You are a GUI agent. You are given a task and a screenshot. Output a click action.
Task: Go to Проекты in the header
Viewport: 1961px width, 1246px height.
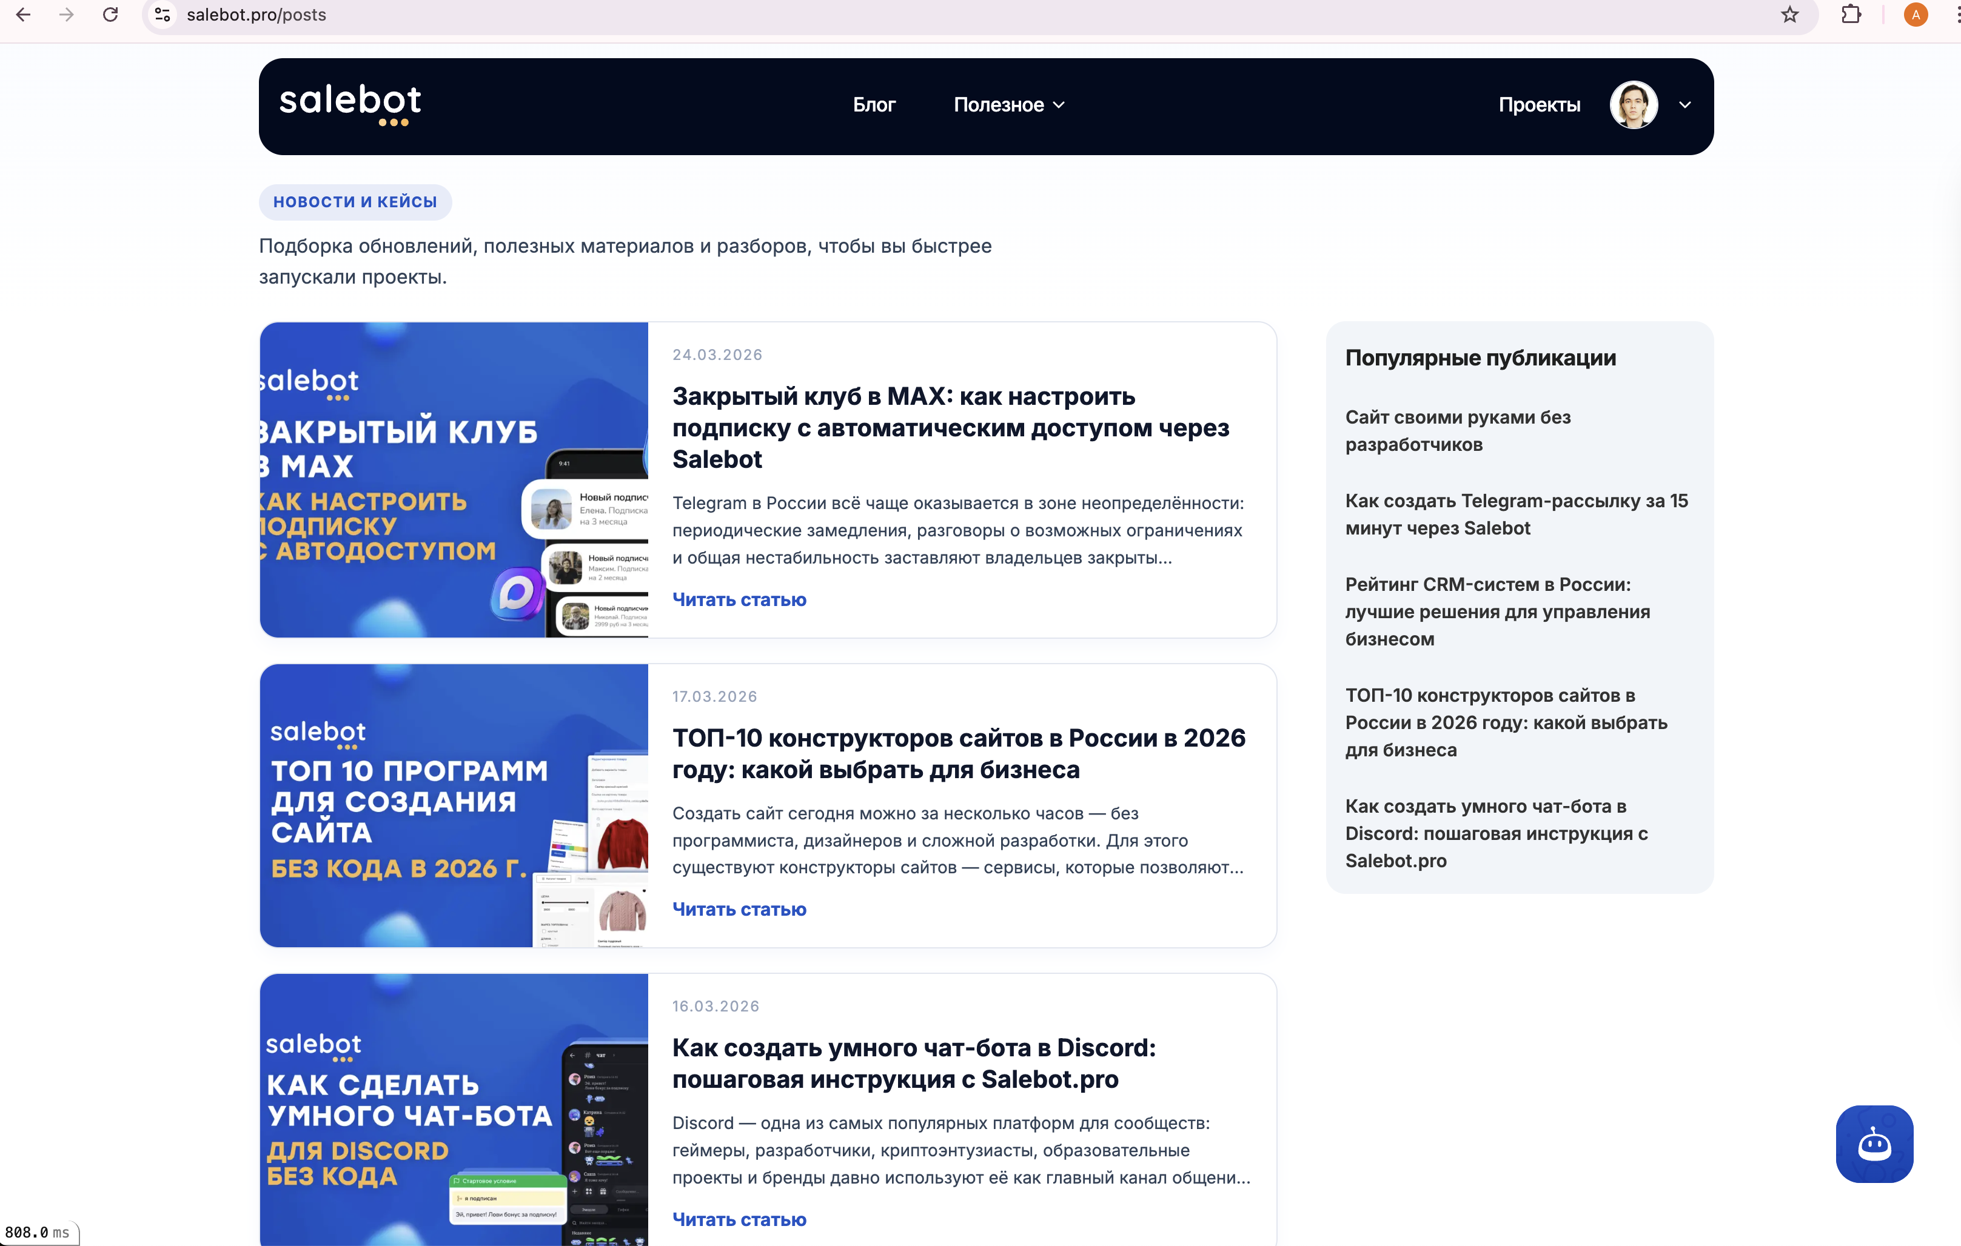(1539, 105)
